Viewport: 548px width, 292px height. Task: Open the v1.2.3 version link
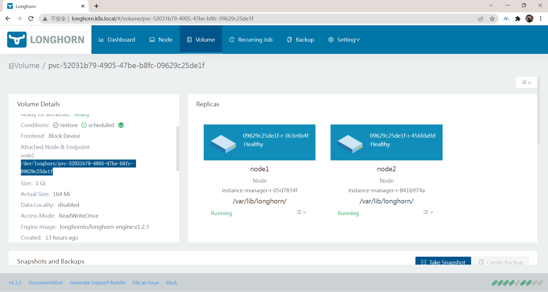(x=15, y=283)
